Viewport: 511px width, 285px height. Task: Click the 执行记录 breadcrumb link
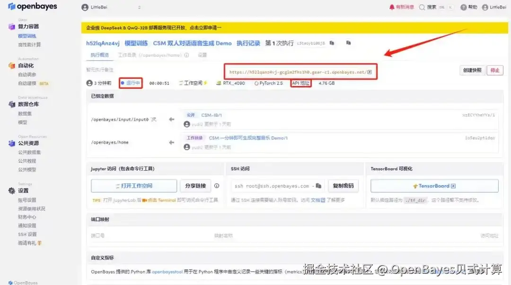coord(248,43)
